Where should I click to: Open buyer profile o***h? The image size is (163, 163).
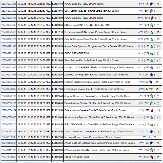(141, 4)
